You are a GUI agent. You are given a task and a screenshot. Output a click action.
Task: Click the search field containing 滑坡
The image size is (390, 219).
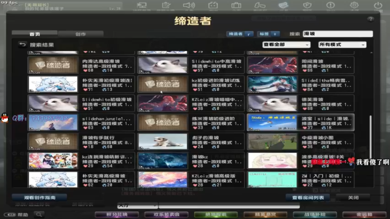tap(338, 34)
